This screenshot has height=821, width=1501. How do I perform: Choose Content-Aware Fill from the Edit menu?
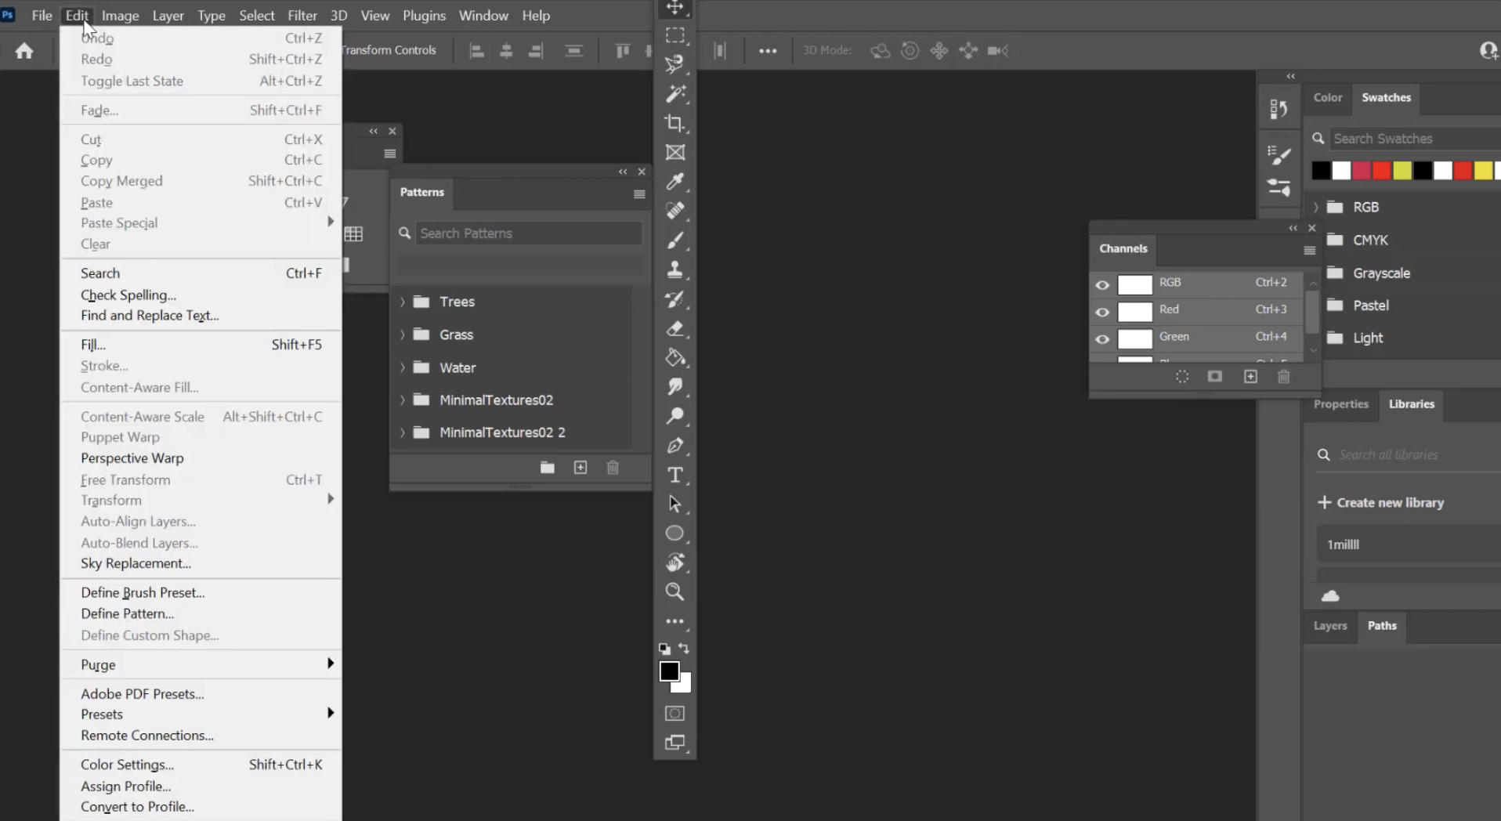pos(139,387)
